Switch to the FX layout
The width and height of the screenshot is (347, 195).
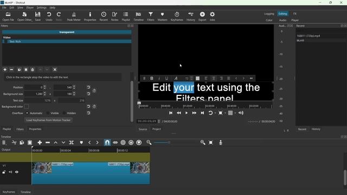point(295,14)
